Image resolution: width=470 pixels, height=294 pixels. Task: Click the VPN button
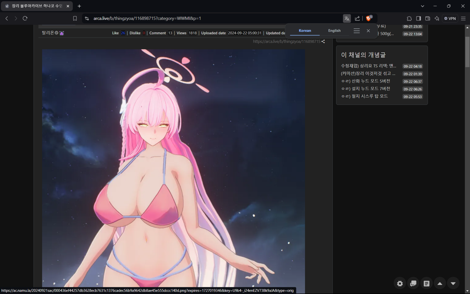tap(450, 18)
